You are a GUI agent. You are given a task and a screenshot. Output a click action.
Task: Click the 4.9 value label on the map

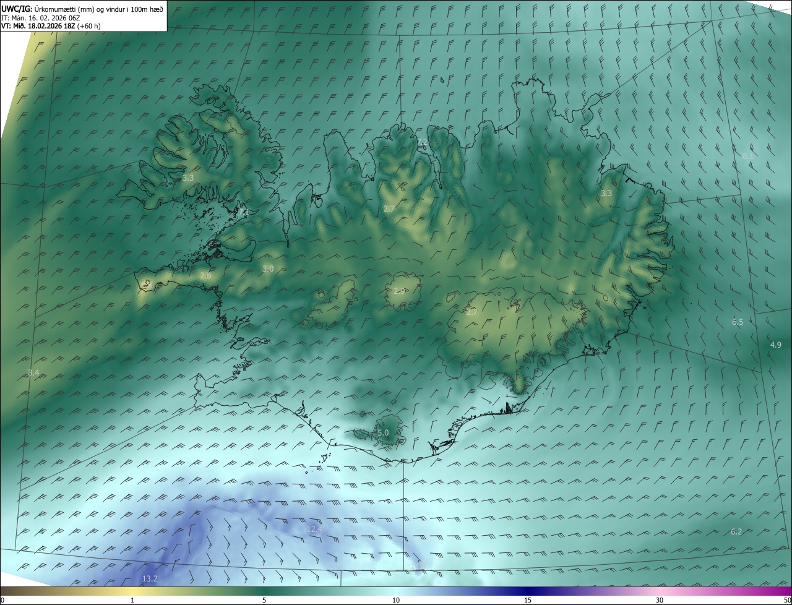pos(776,345)
